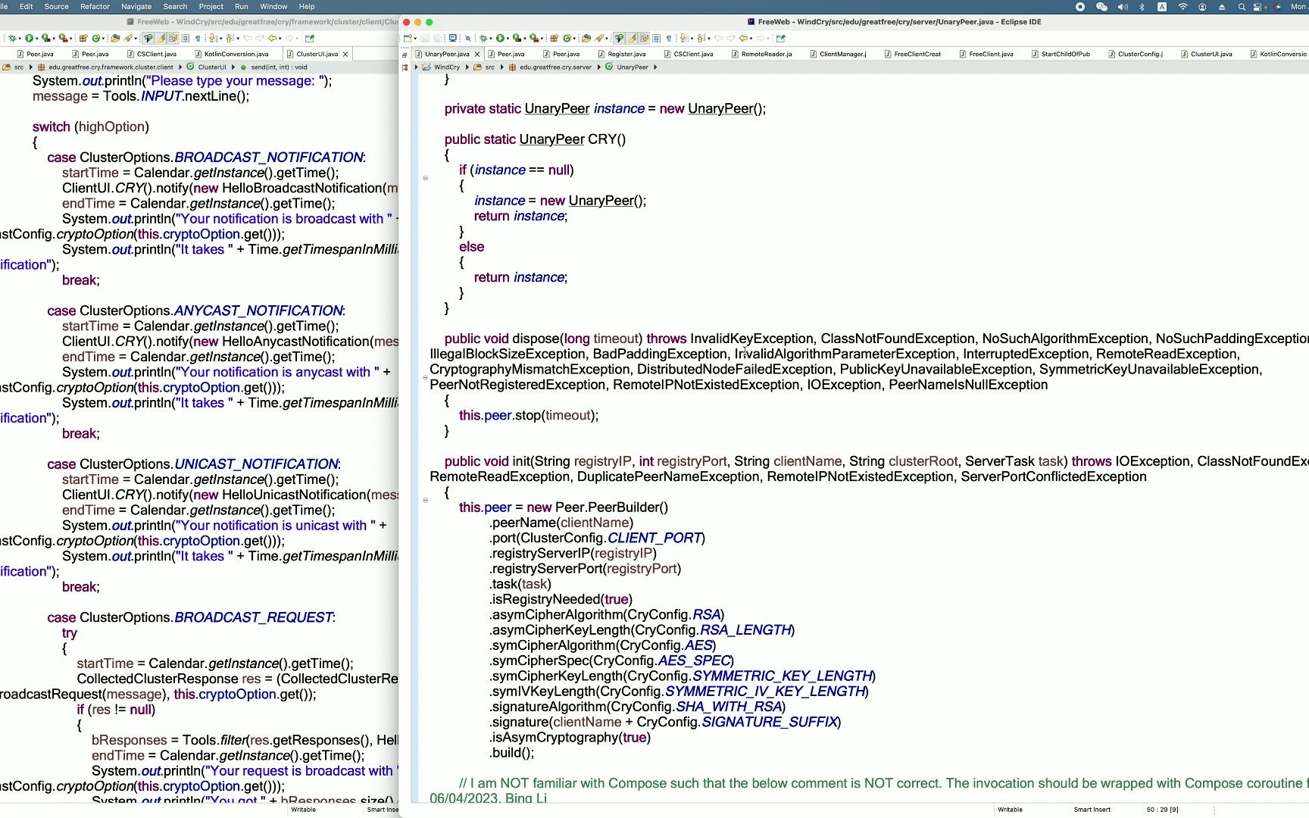Toggle Java editor breadcrumb in ClusterUI window
The image size is (1309, 818).
(148, 38)
